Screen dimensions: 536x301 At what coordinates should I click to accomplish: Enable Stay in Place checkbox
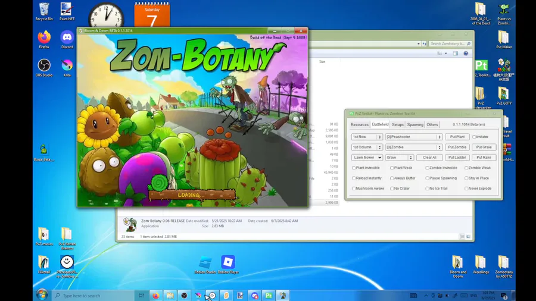pyautogui.click(x=466, y=178)
